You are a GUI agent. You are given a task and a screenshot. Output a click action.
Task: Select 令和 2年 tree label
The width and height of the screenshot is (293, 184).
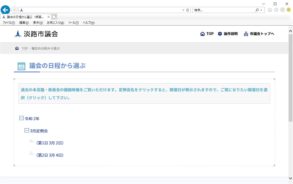coord(32,119)
